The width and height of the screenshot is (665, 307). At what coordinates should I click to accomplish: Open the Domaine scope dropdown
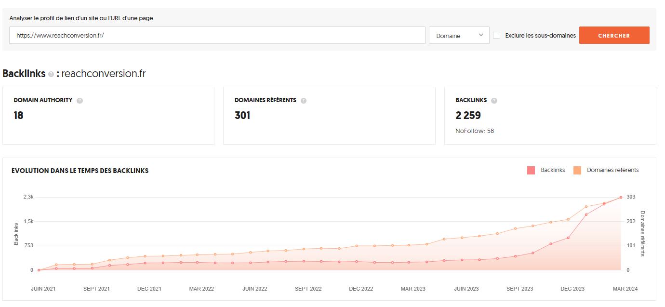pyautogui.click(x=459, y=35)
